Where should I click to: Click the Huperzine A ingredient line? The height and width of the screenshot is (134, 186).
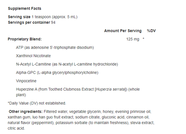(78, 92)
